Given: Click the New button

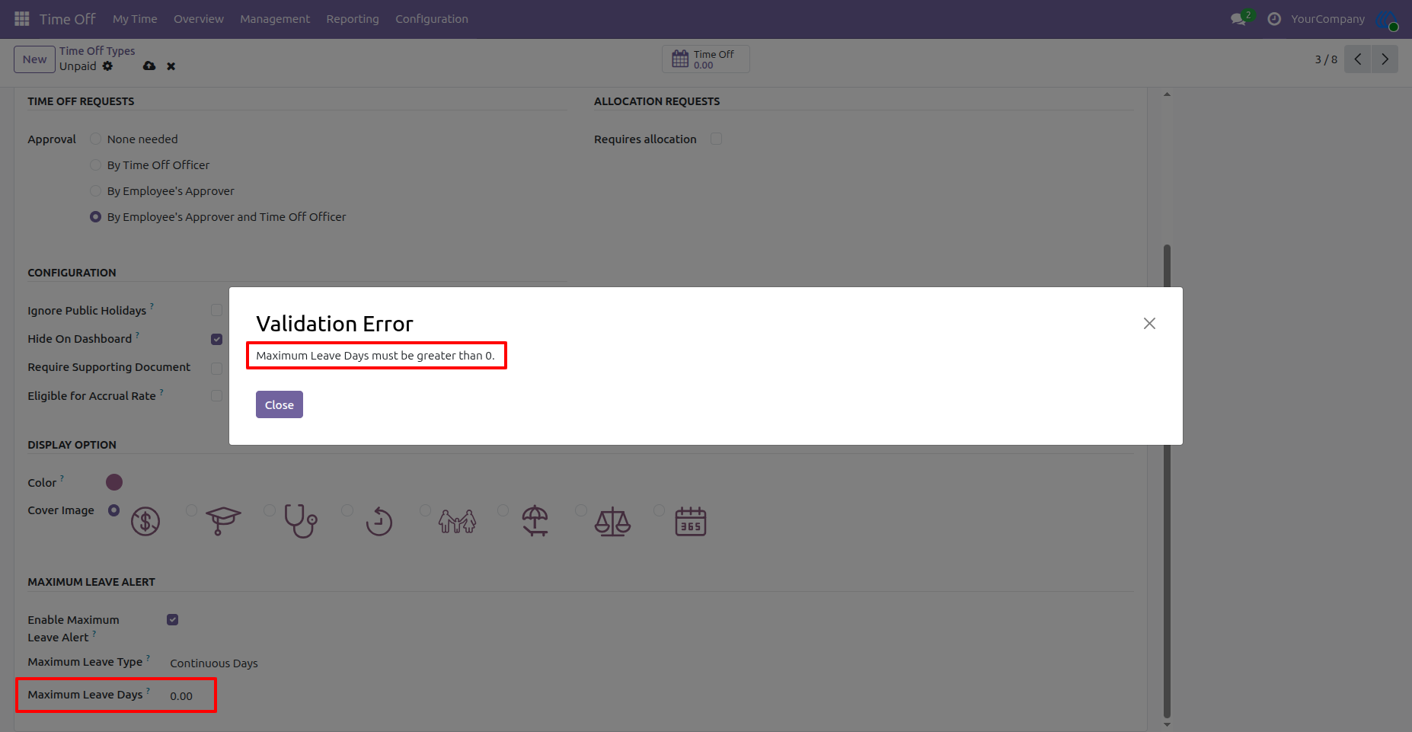Looking at the screenshot, I should (35, 59).
